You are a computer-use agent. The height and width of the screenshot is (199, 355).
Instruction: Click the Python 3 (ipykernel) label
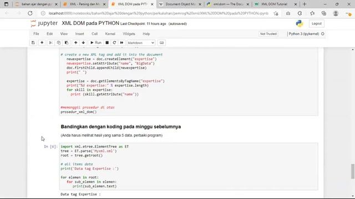(x=304, y=34)
